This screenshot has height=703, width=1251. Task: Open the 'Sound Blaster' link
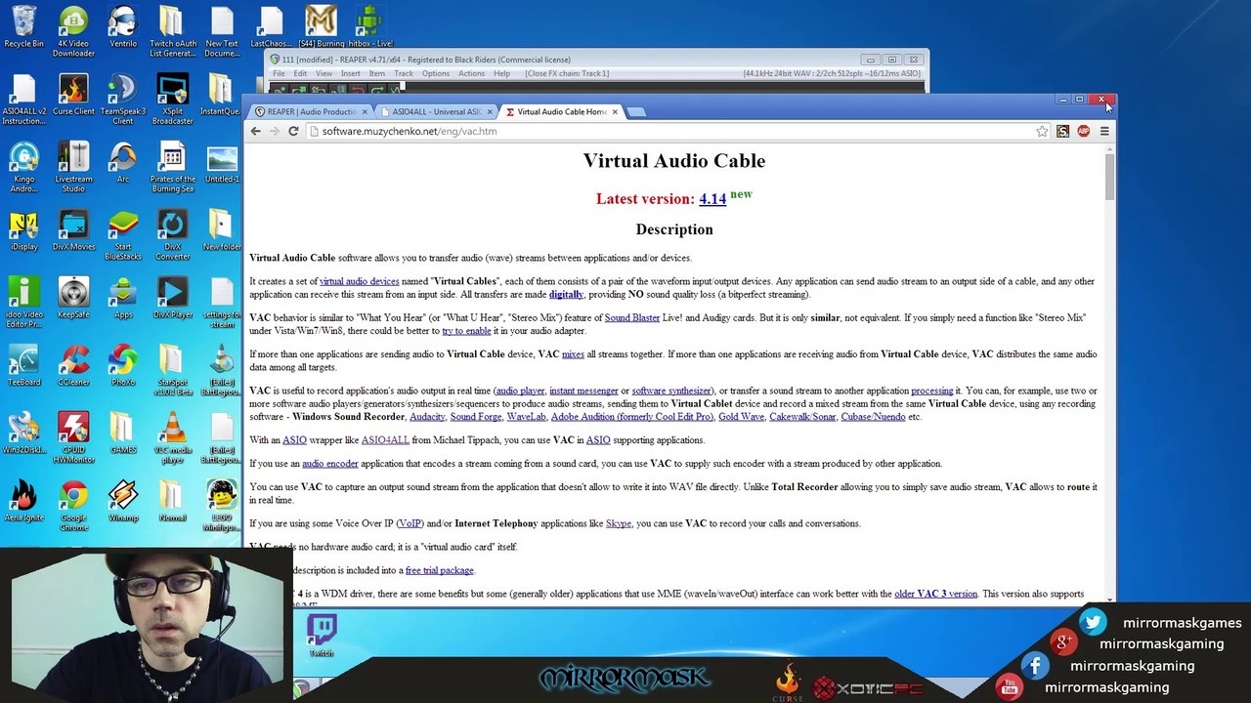(x=632, y=317)
